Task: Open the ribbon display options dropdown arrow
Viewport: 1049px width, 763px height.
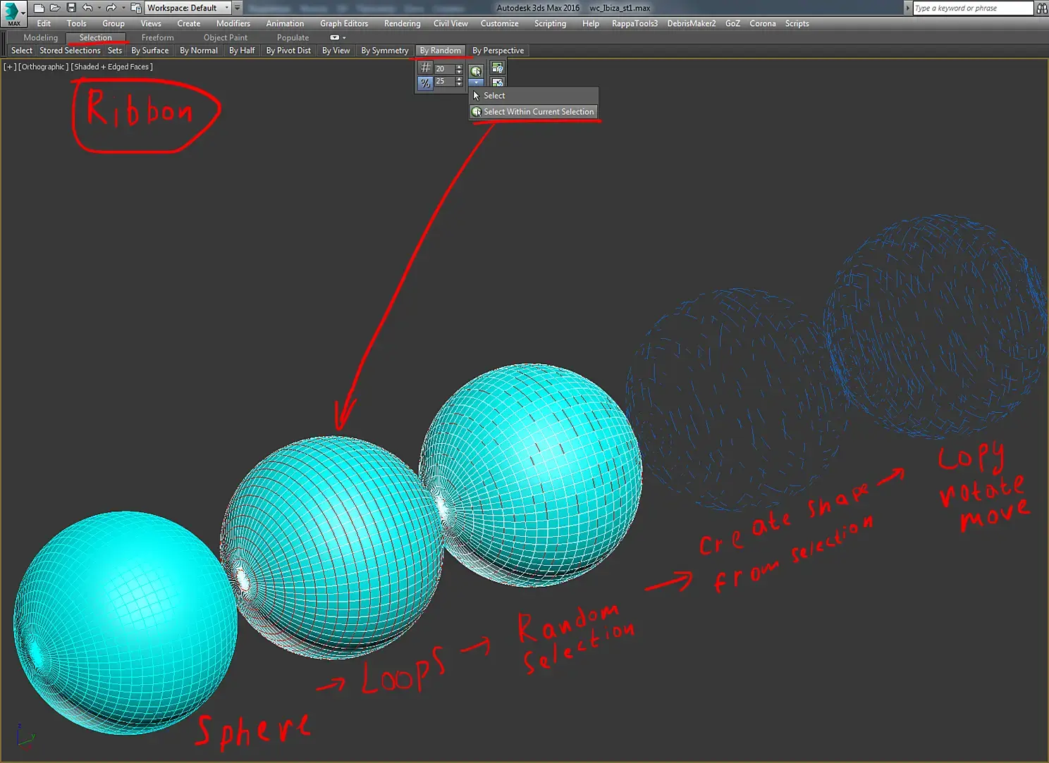Action: [344, 37]
